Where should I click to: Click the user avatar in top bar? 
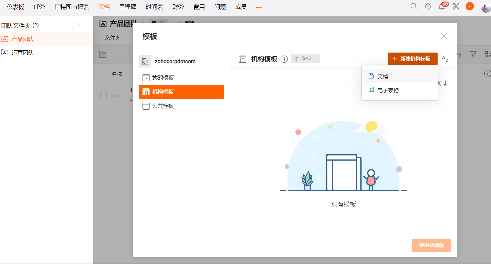point(485,7)
